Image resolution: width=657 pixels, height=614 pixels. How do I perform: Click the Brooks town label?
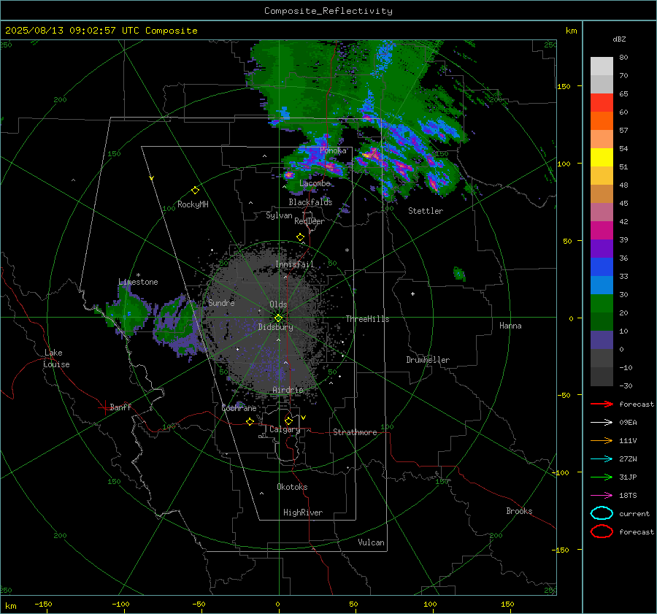pos(519,511)
